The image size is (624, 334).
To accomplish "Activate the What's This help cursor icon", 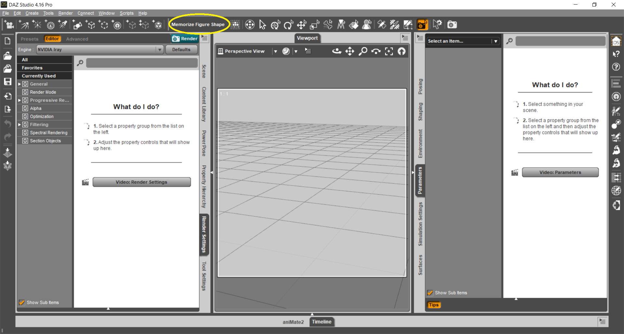I will coord(616,54).
